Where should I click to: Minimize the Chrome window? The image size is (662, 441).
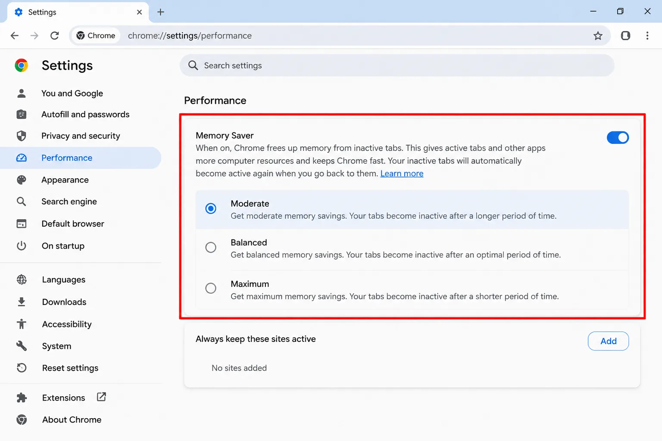(593, 12)
